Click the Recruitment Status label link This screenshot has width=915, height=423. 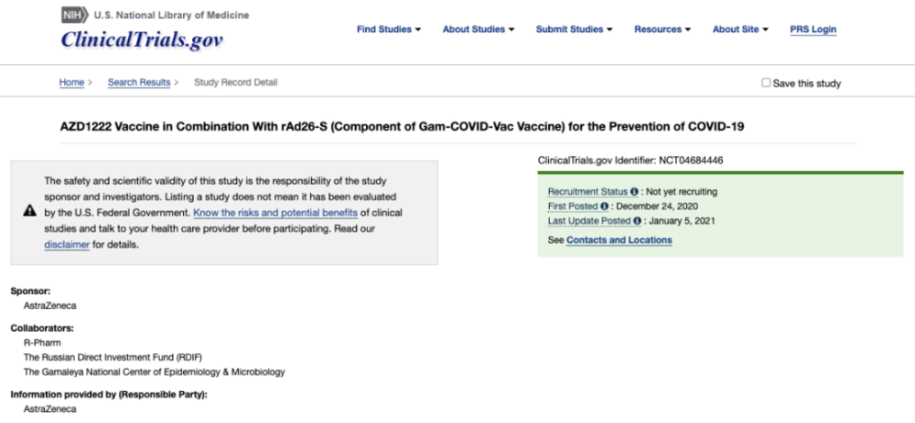pos(587,192)
